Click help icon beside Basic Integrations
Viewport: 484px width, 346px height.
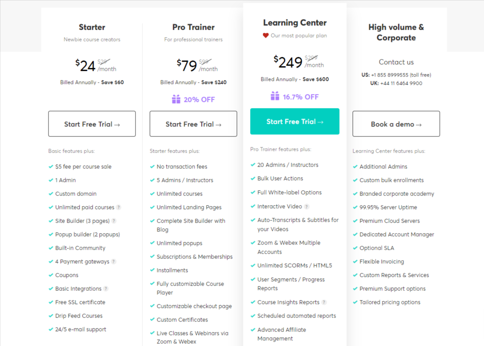(x=106, y=289)
